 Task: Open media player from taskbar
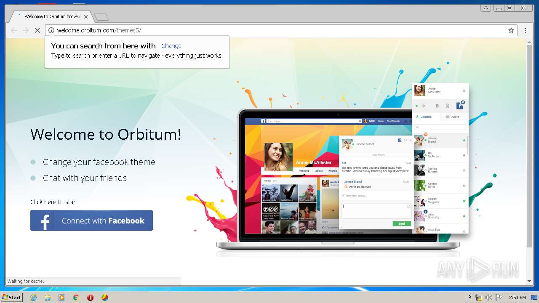pyautogui.click(x=62, y=298)
